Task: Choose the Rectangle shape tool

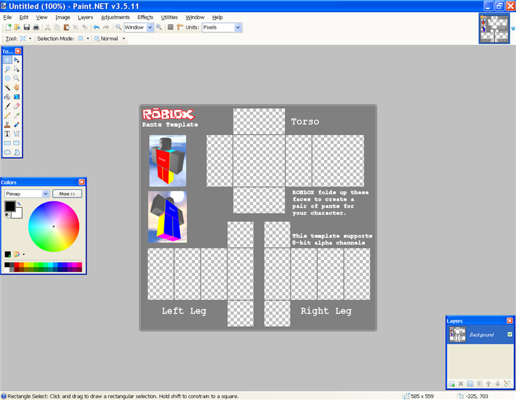Action: pos(7,143)
